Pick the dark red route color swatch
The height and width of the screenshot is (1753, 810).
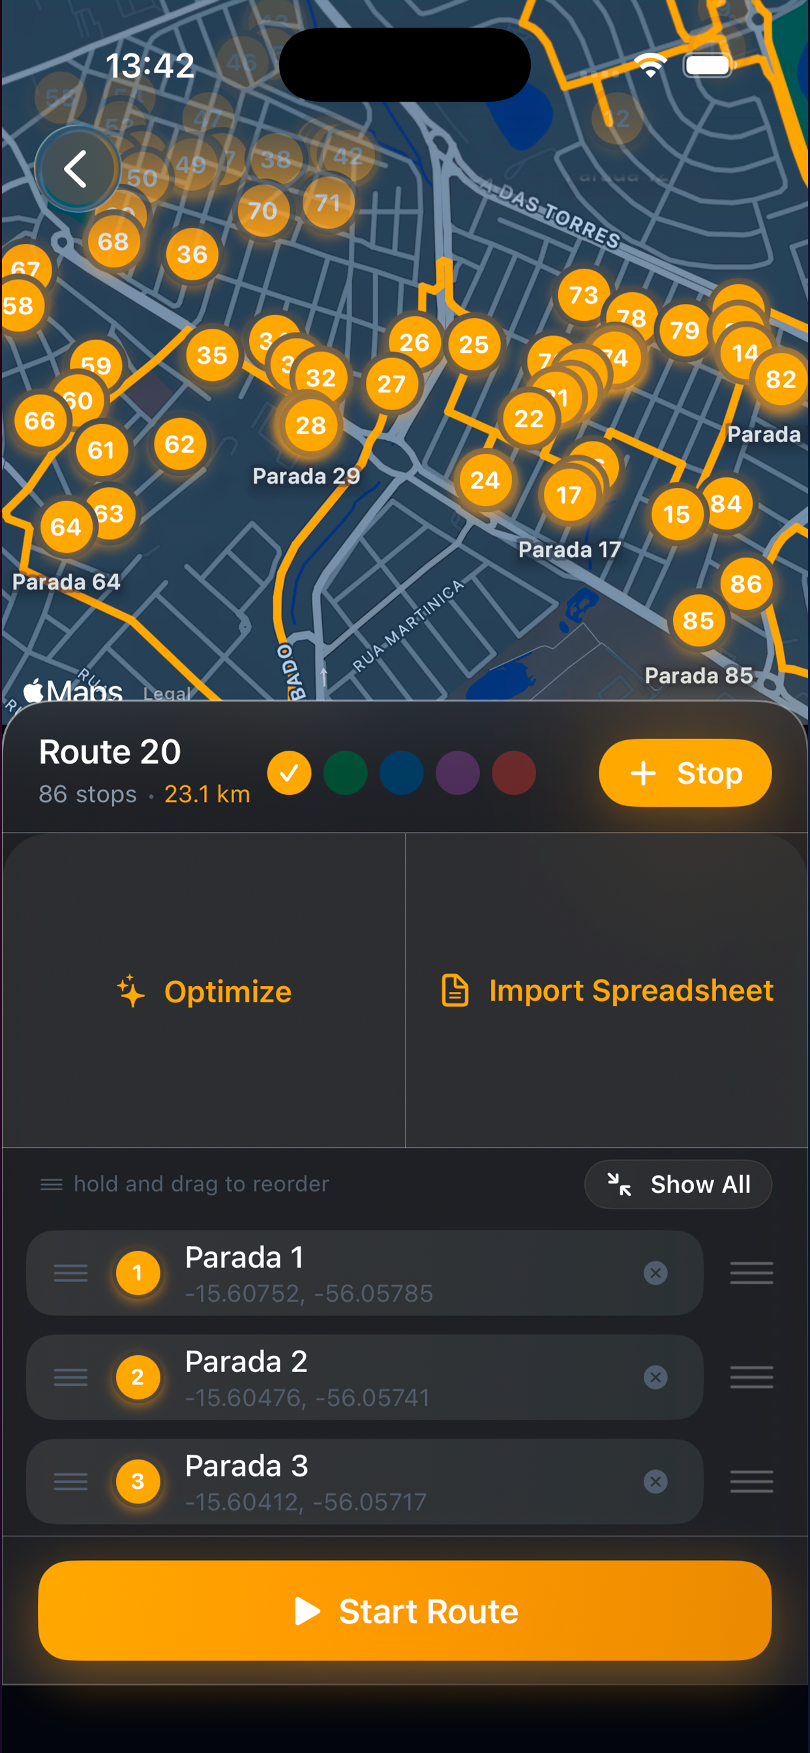(514, 773)
